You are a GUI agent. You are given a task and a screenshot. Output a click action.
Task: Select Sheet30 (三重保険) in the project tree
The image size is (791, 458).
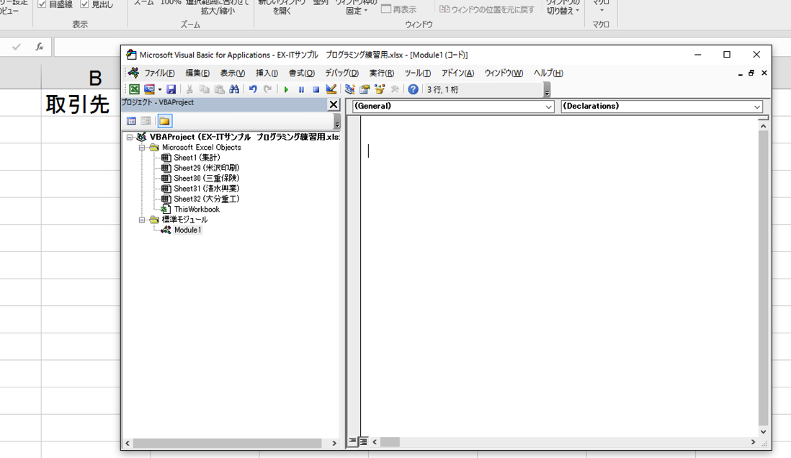tap(206, 179)
